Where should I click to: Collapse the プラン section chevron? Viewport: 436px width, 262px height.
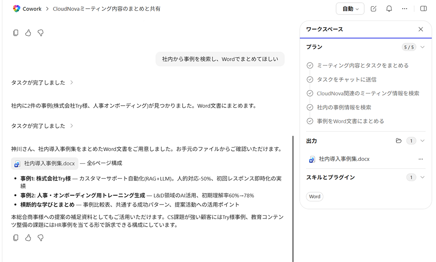coord(423,47)
